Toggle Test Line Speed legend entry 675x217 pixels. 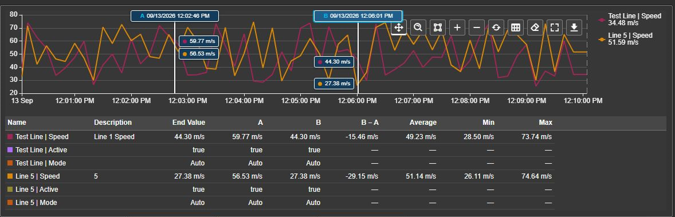630,19
